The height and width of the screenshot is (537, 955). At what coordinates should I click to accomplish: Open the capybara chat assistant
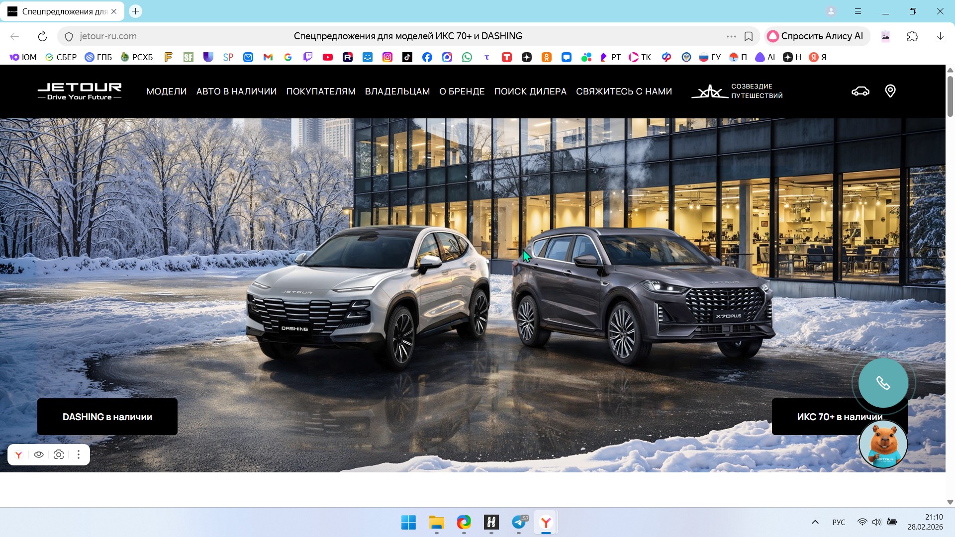click(x=883, y=444)
